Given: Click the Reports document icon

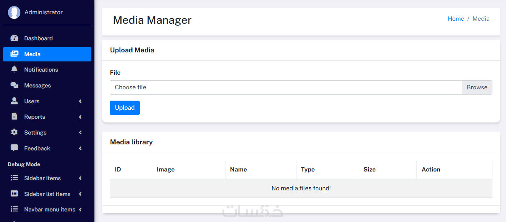Looking at the screenshot, I should (x=14, y=116).
